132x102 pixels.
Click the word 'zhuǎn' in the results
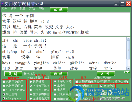[41, 52]
